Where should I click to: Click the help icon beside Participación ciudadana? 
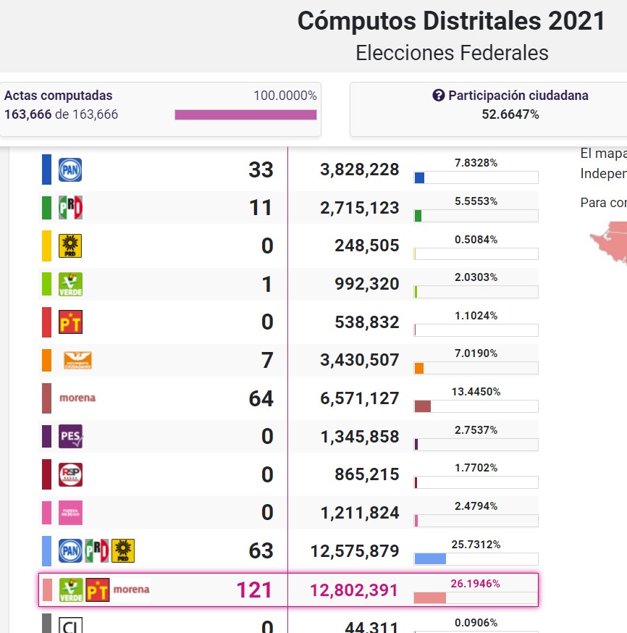click(x=438, y=96)
